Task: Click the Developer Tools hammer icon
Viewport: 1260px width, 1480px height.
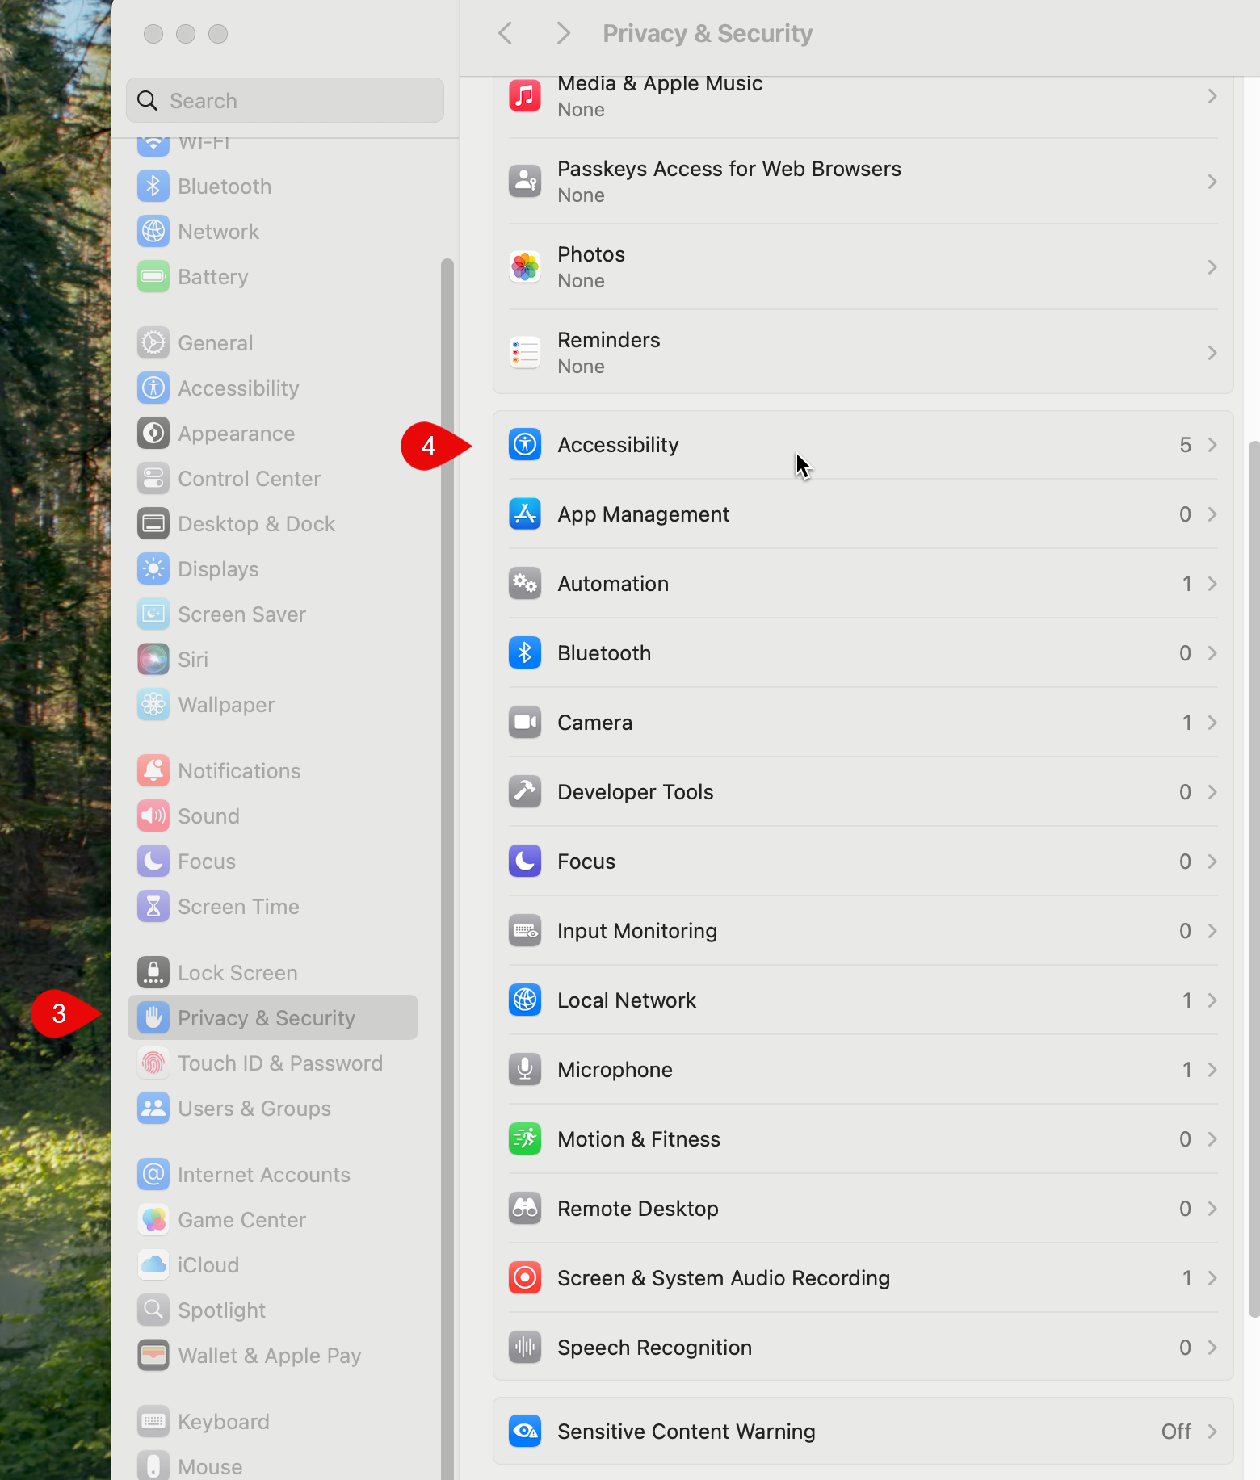Action: pos(525,792)
